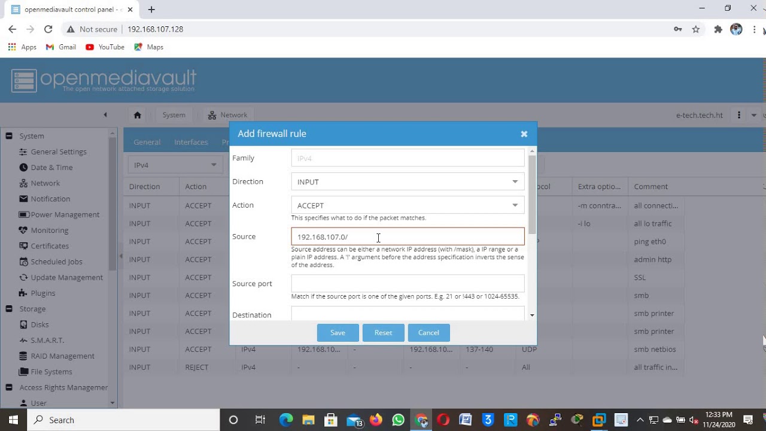
Task: Click the Reset button in dialog
Action: click(383, 333)
